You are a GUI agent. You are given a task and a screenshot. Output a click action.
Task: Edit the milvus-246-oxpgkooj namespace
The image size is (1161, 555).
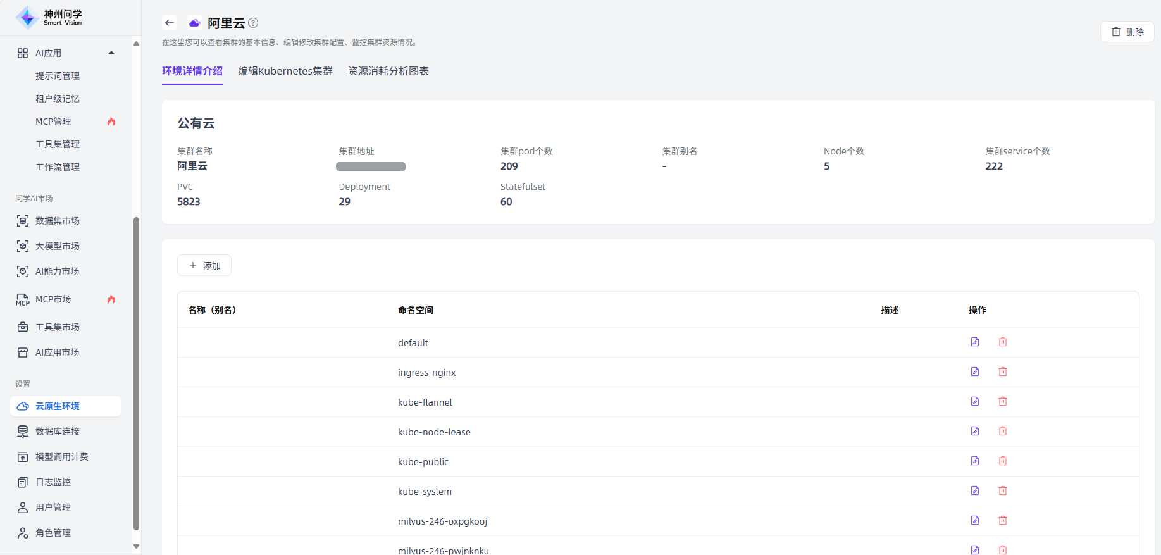pos(975,520)
